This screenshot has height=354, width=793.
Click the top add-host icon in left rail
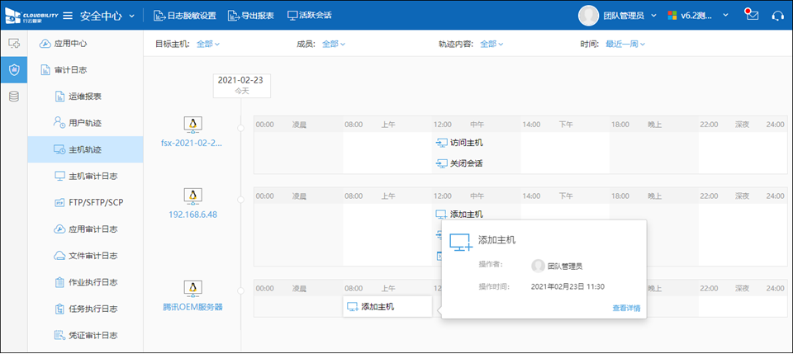click(13, 43)
